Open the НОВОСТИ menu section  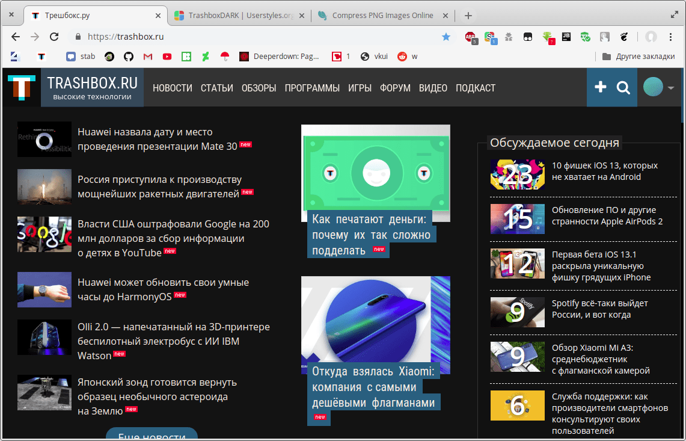(x=173, y=88)
